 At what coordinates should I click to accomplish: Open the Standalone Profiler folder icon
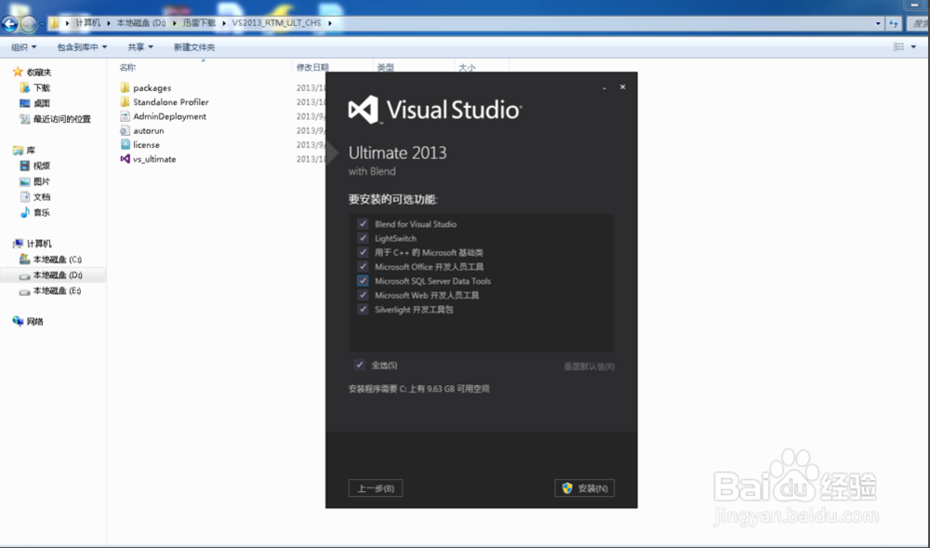tap(125, 102)
